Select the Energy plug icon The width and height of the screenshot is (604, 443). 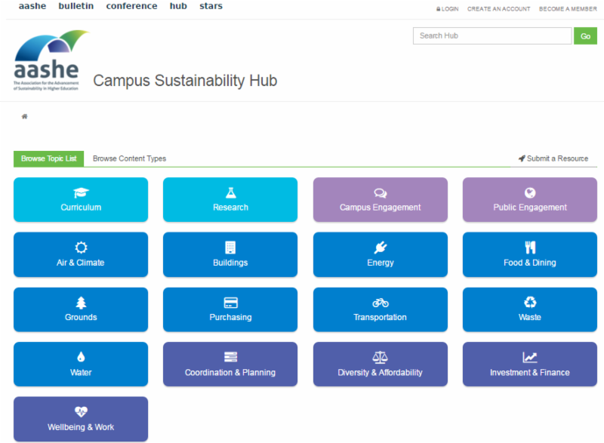point(381,248)
